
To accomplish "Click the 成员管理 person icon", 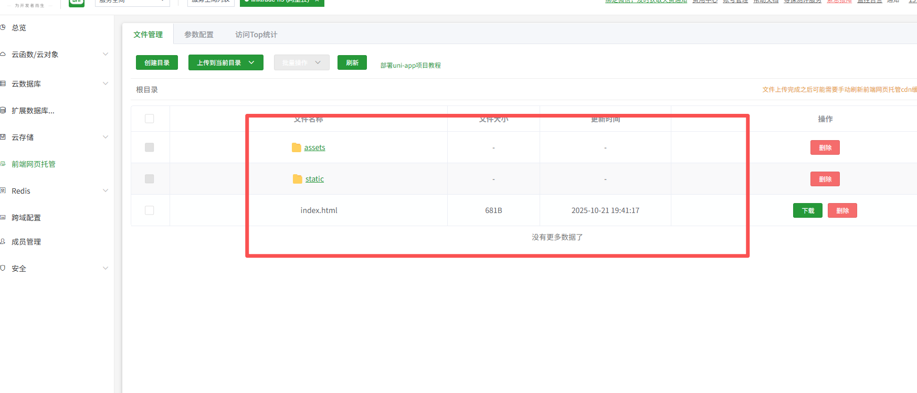I will pos(3,241).
